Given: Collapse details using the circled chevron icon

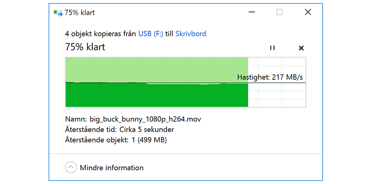Looking at the screenshot, I should point(70,167).
